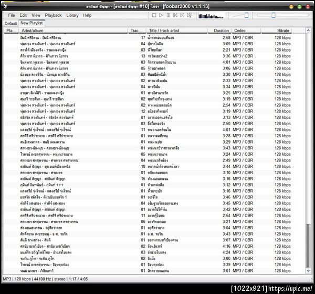Click the scrollbar down arrow
315x294 pixels.
click(x=308, y=271)
